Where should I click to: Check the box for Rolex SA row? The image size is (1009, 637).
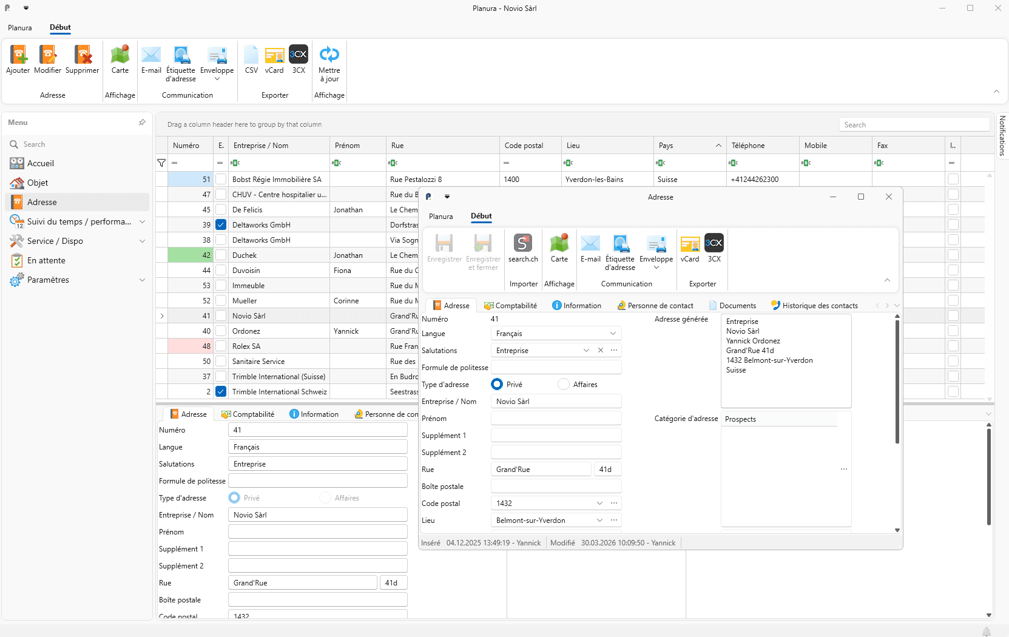point(221,346)
